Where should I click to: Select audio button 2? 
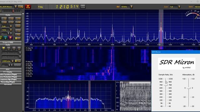click(9, 49)
